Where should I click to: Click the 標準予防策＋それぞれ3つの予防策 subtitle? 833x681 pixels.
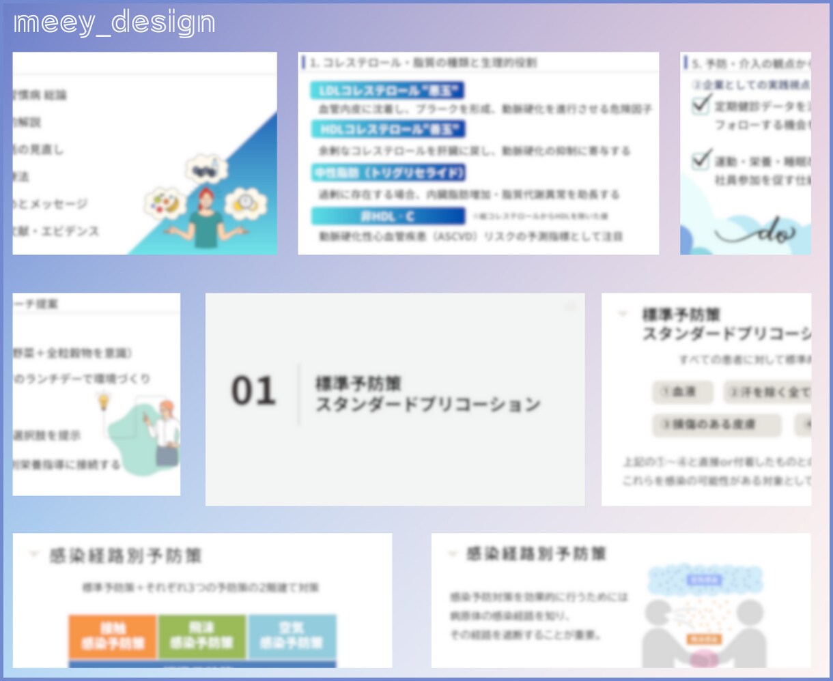coord(201,588)
